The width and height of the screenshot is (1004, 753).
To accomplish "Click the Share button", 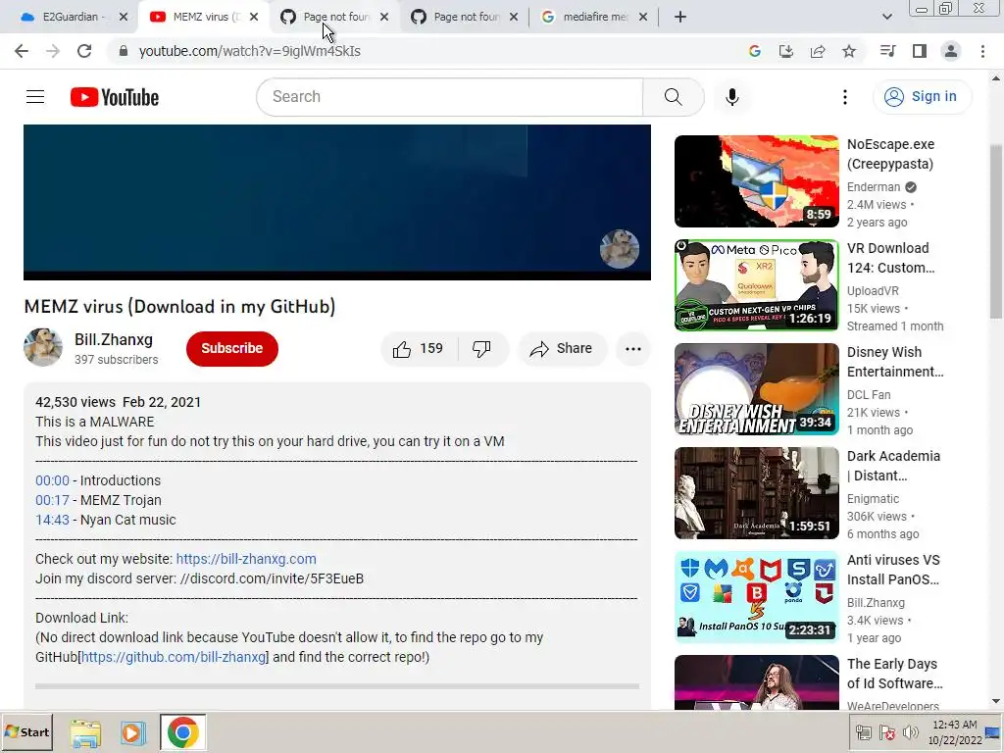I will click(561, 349).
